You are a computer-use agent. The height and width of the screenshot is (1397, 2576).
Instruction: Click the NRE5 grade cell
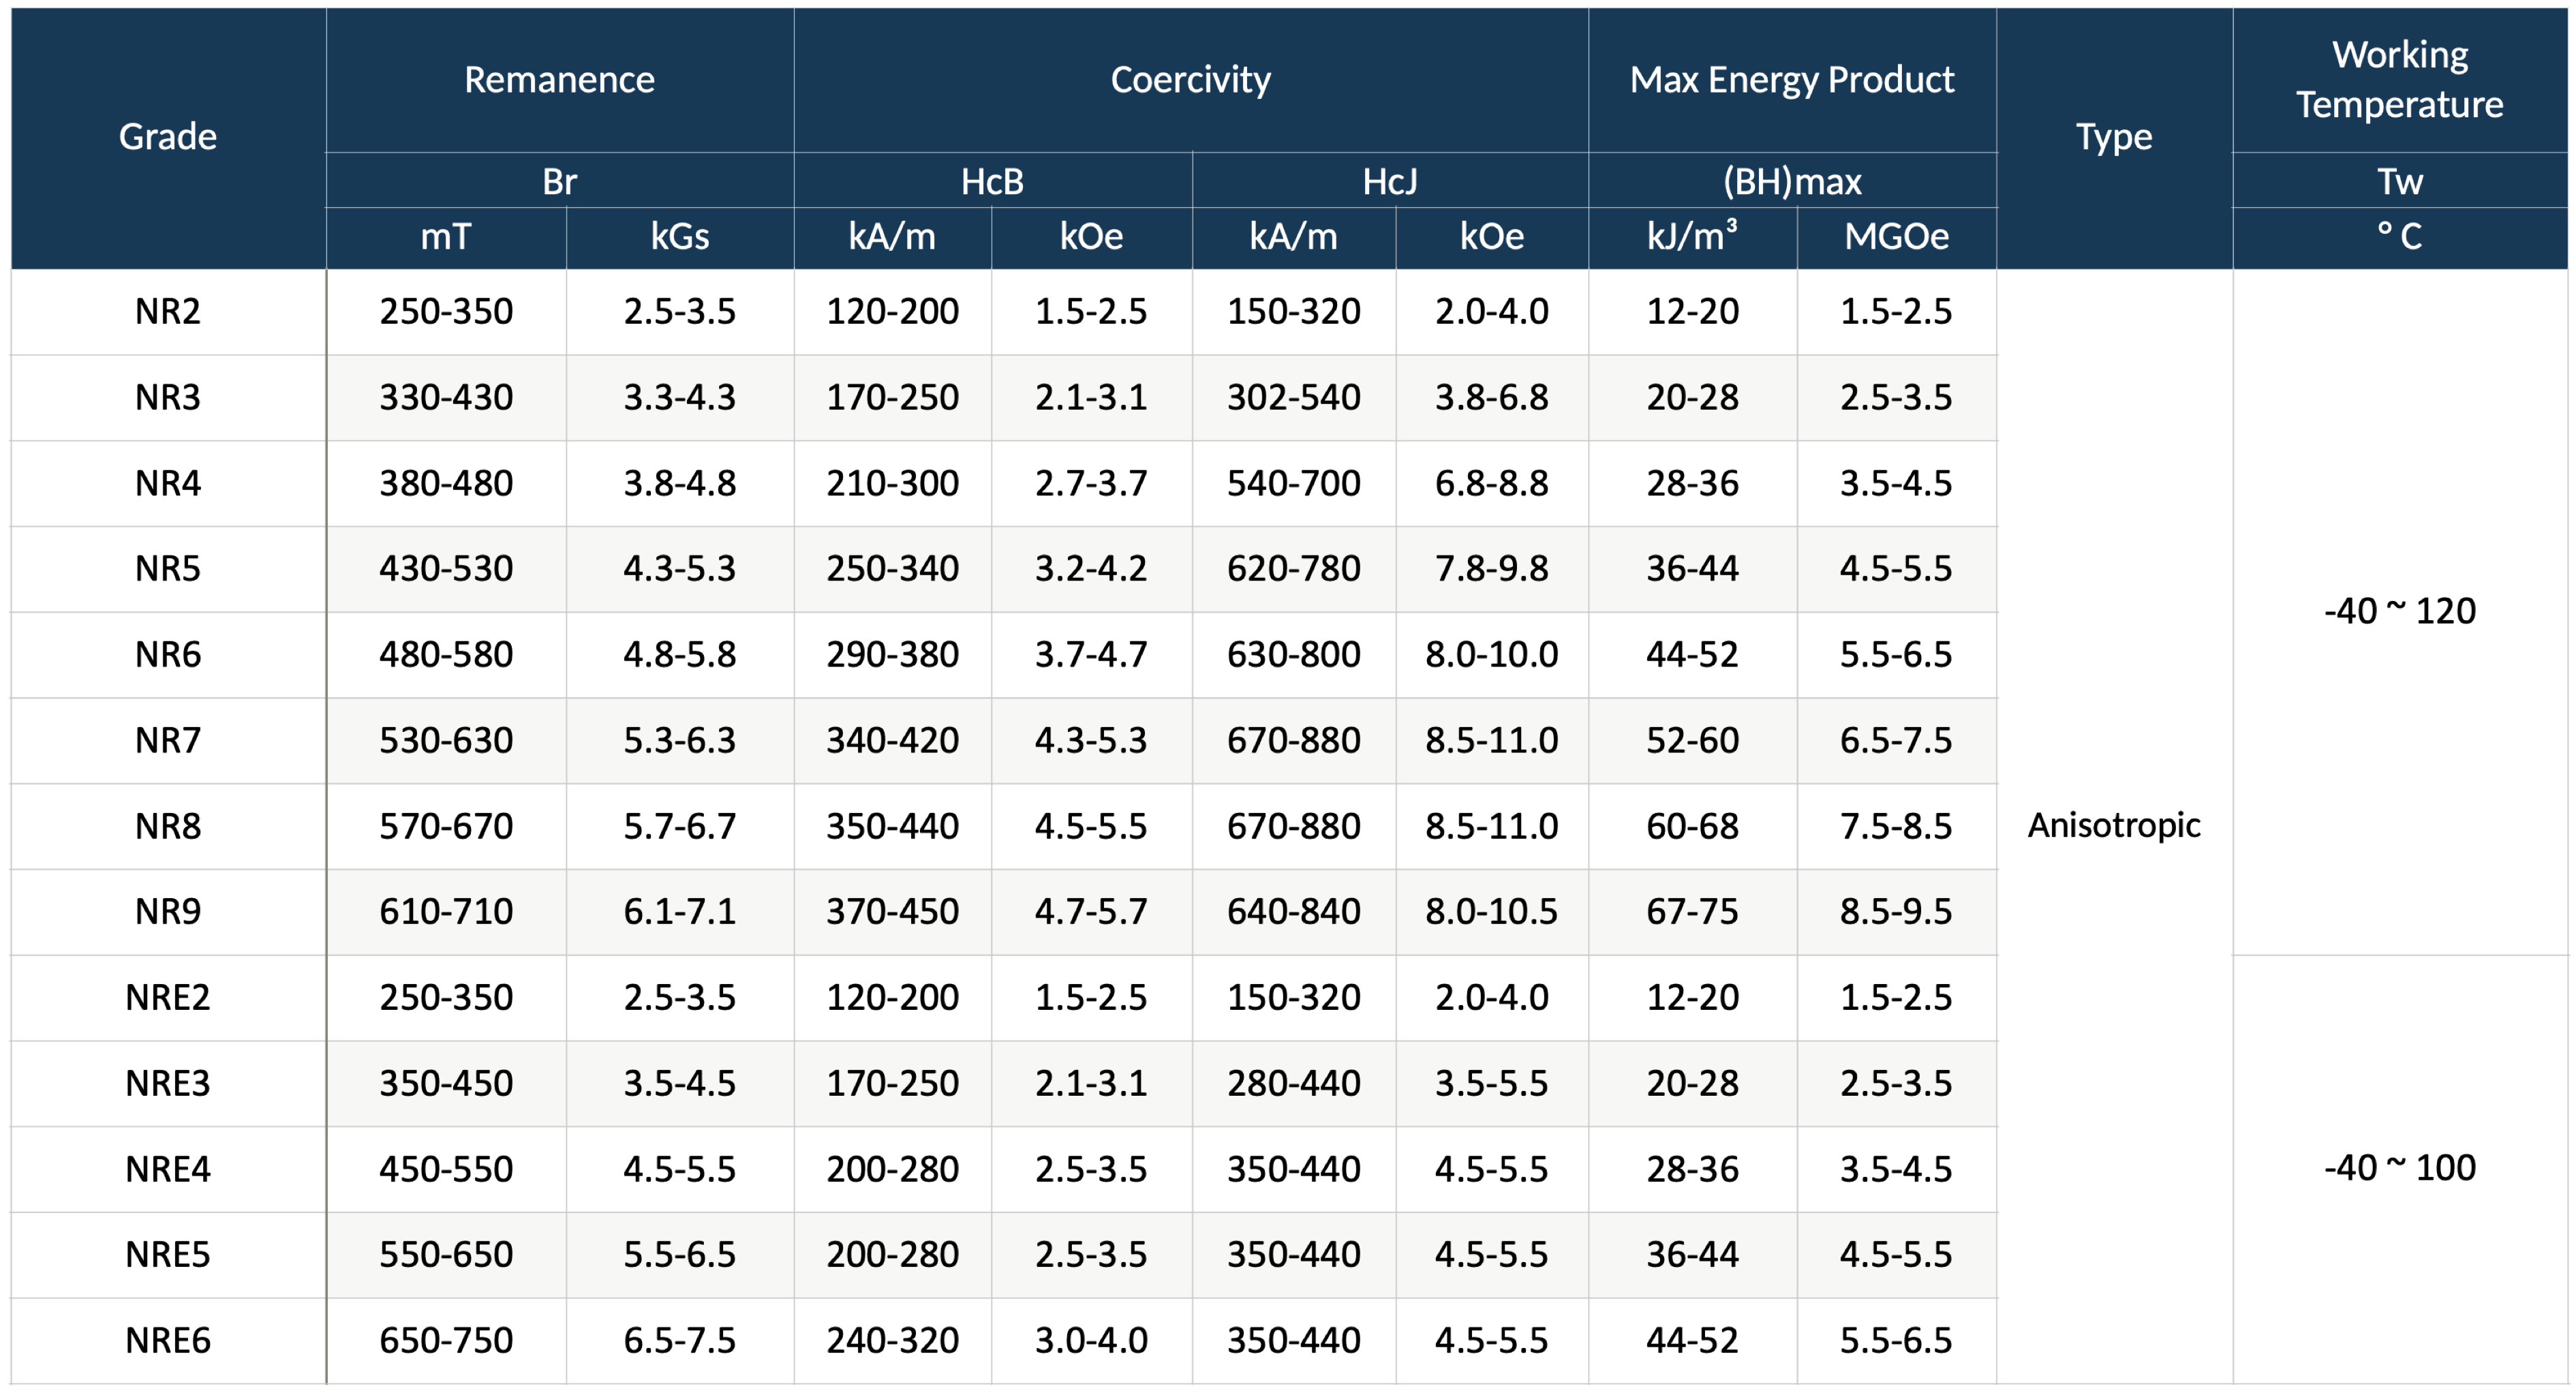[168, 1255]
